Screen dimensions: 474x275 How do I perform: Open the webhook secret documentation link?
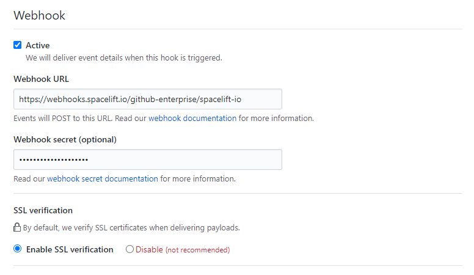[x=102, y=179]
